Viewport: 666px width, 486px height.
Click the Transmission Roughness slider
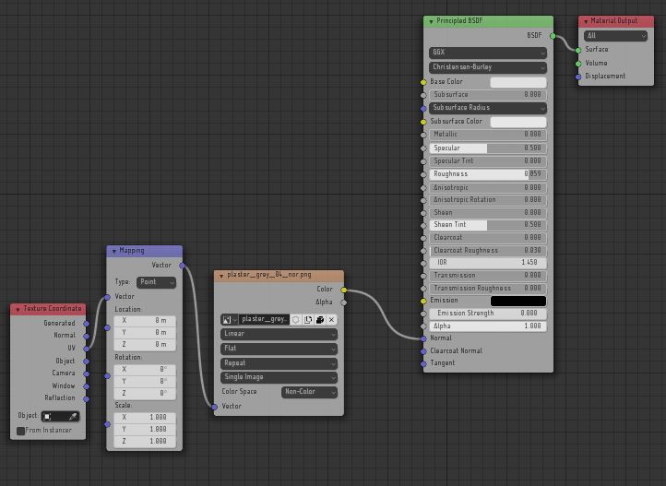click(x=488, y=289)
